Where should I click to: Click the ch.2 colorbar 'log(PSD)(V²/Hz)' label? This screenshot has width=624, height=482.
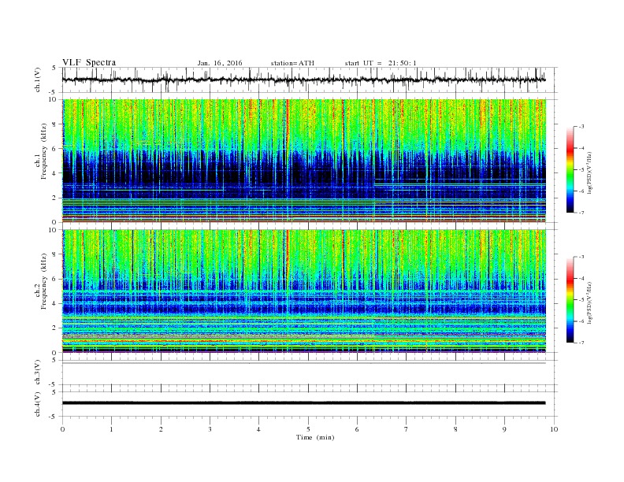589,302
